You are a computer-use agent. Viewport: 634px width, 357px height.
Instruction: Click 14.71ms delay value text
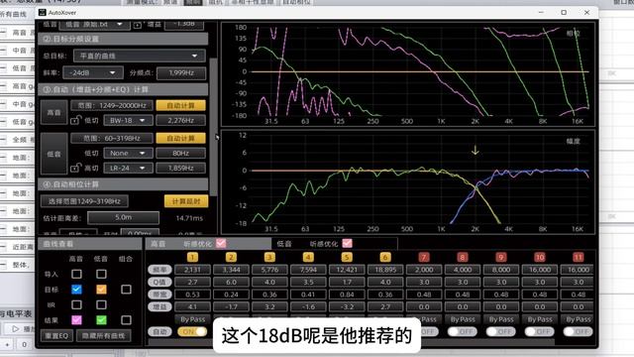pyautogui.click(x=189, y=218)
